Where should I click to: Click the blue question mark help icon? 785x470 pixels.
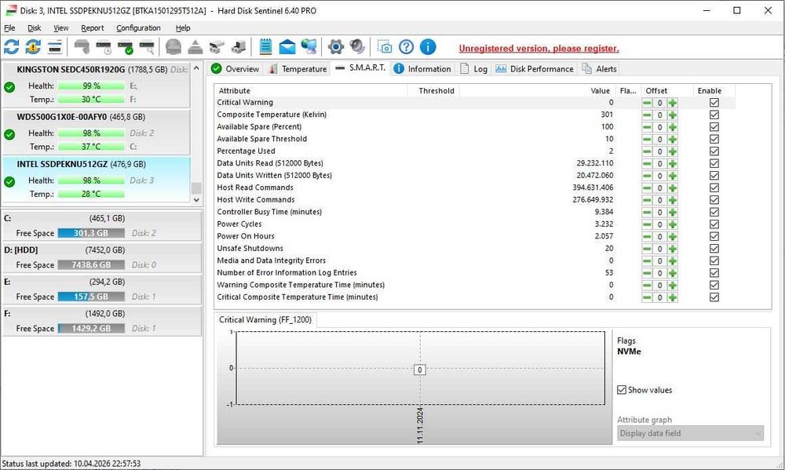coord(406,47)
